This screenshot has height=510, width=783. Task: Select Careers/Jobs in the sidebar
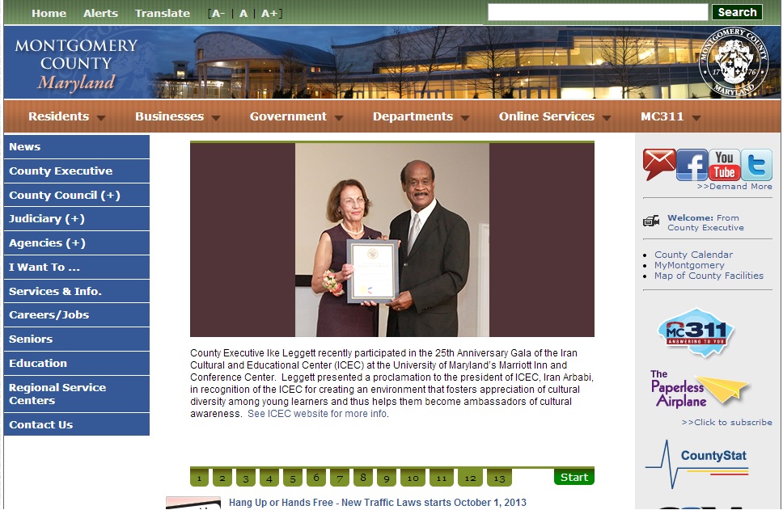[49, 314]
